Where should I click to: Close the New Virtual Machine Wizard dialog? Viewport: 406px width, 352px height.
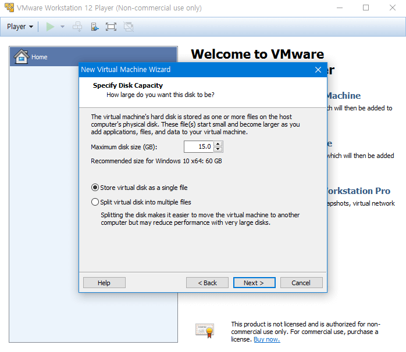(x=318, y=70)
